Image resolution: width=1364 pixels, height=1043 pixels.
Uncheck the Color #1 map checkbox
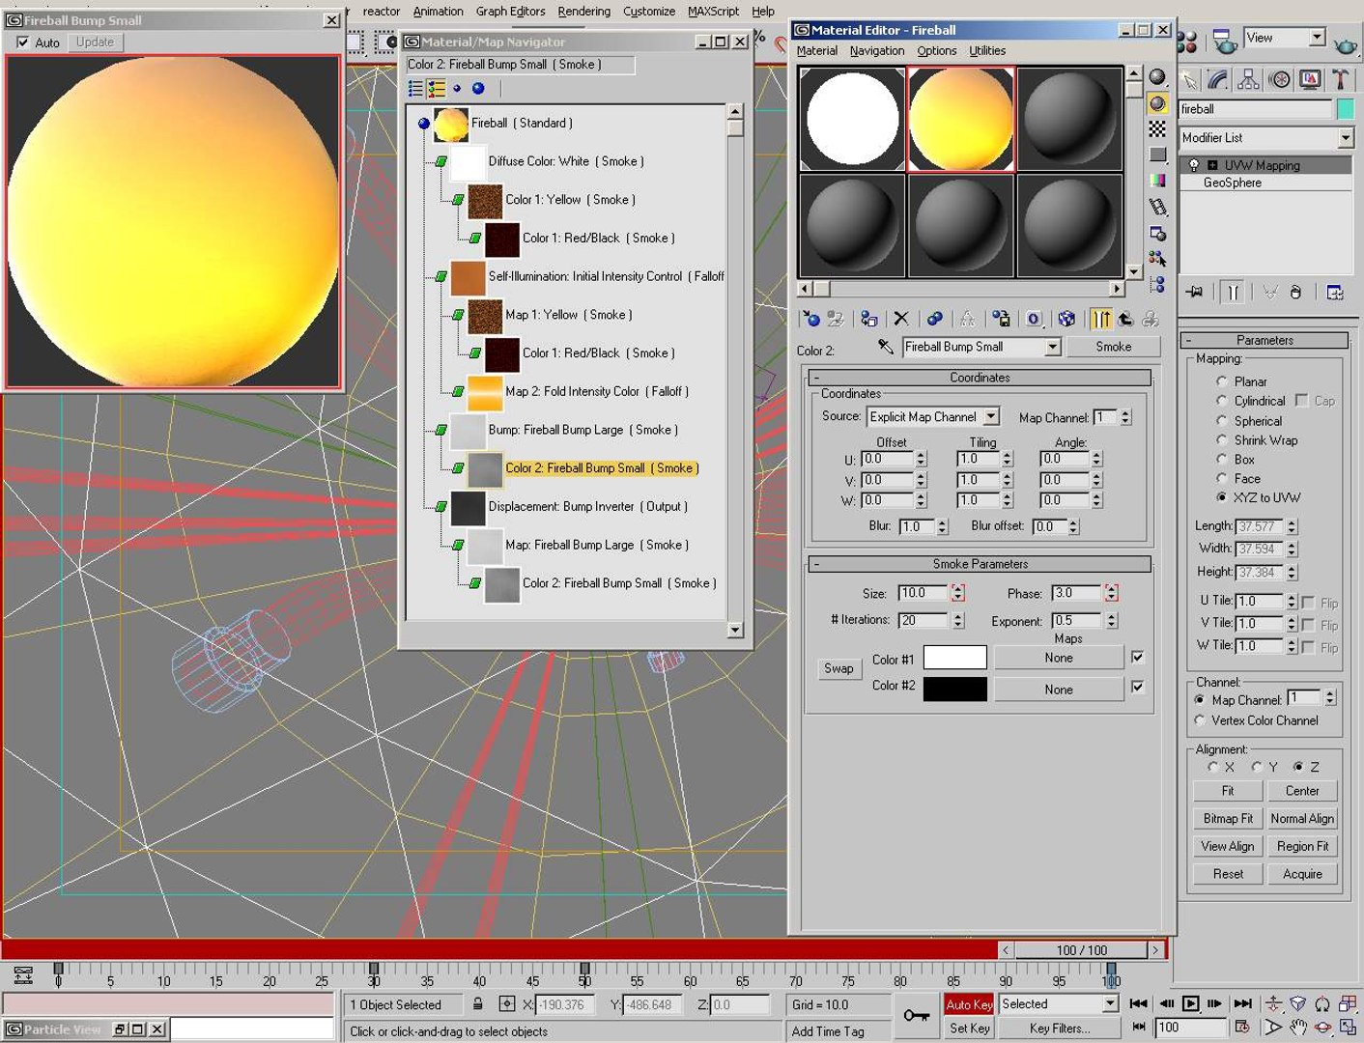[x=1138, y=658]
